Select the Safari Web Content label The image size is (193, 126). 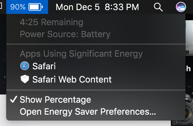(72, 79)
